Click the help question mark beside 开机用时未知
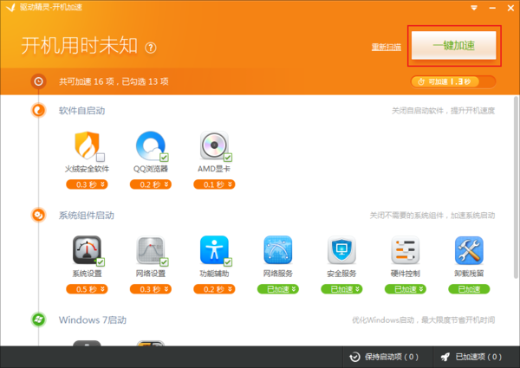Image resolution: width=520 pixels, height=368 pixels. pyautogui.click(x=150, y=47)
